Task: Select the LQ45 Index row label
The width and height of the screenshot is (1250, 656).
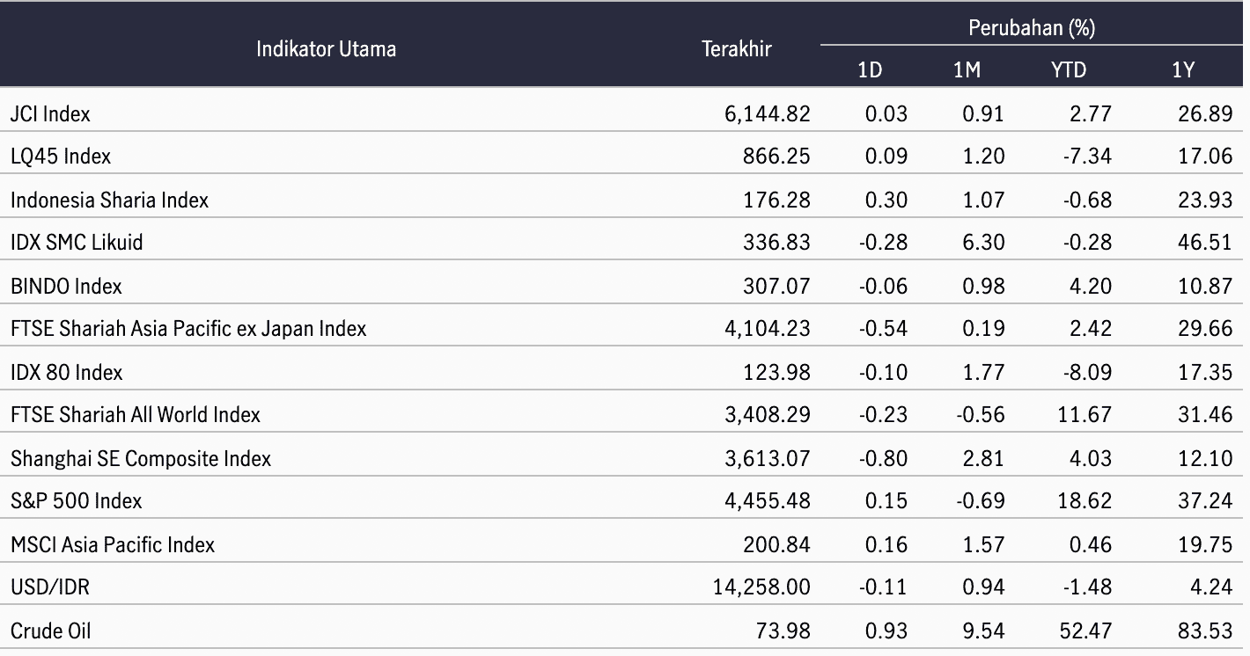Action: pos(61,157)
